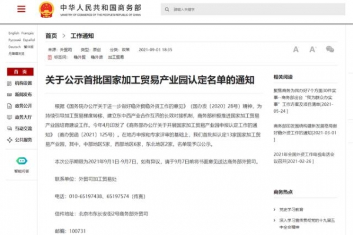
Task: Open 互动交流 from the sidebar
Action: pos(24,129)
